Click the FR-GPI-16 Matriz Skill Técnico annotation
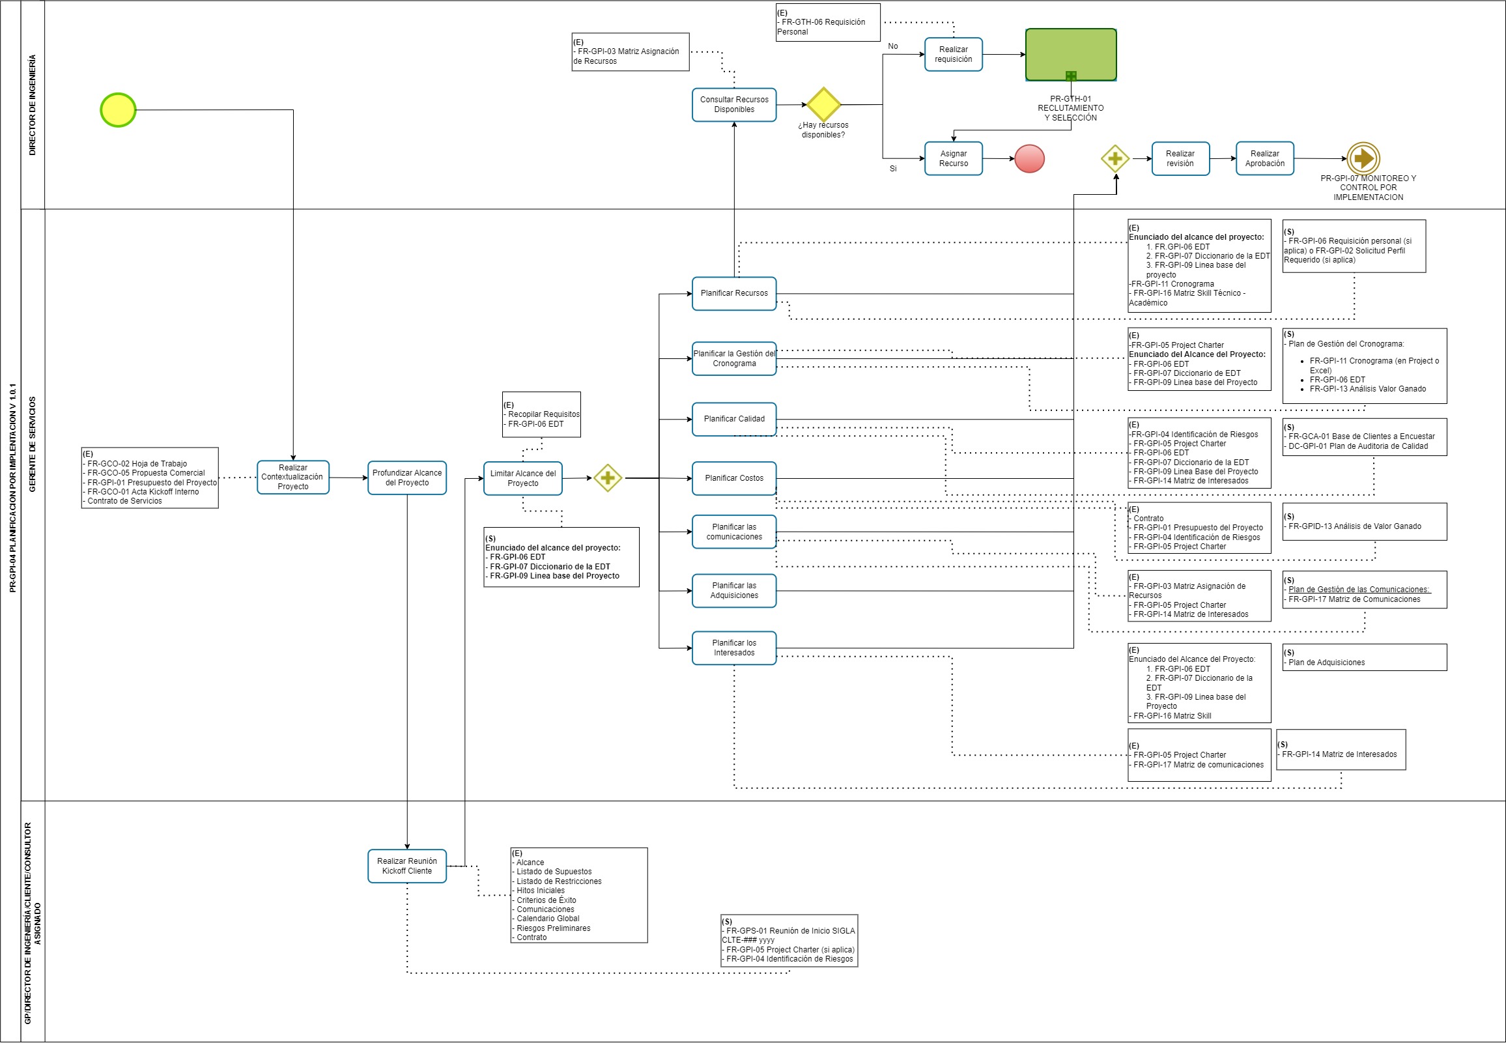1506x1043 pixels. point(1200,266)
